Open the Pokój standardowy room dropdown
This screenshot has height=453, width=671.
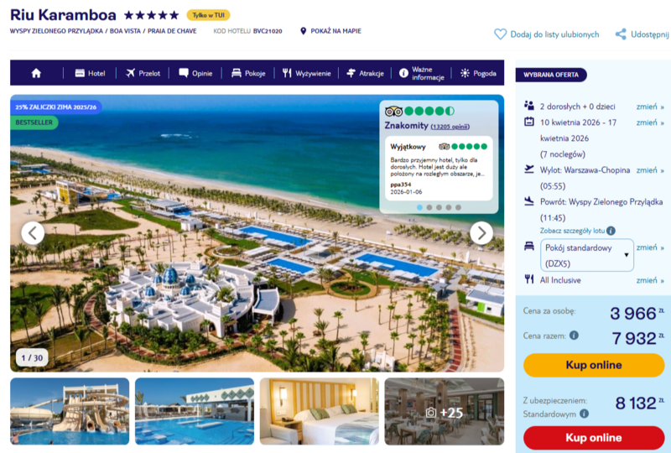pos(586,255)
